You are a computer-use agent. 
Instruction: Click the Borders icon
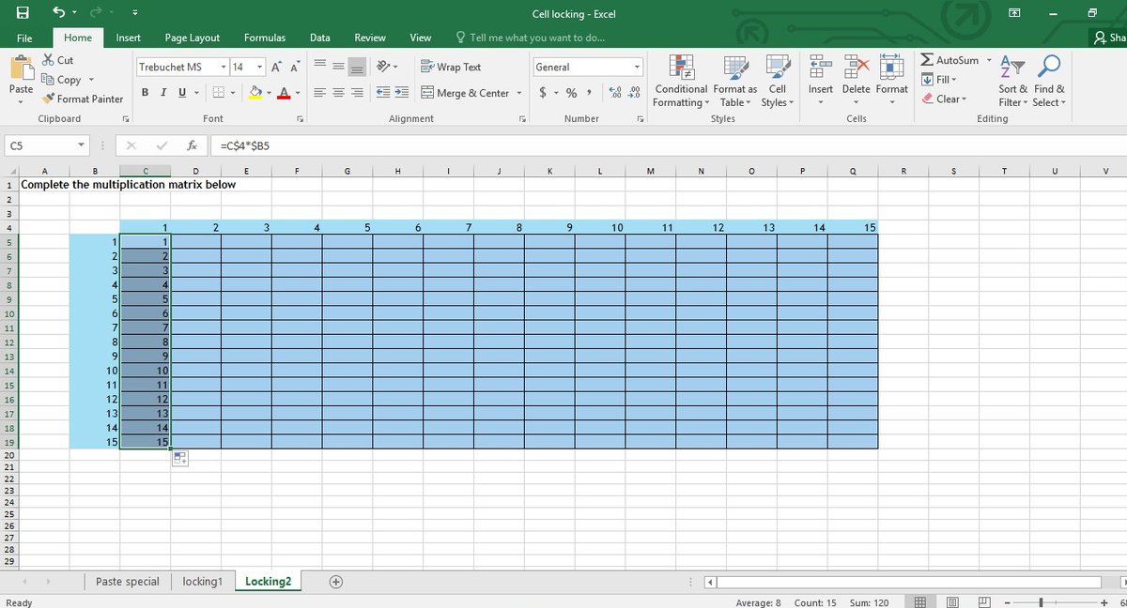[217, 92]
